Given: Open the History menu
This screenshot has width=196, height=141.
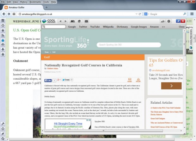Looking at the screenshot, I should coord(24,2).
